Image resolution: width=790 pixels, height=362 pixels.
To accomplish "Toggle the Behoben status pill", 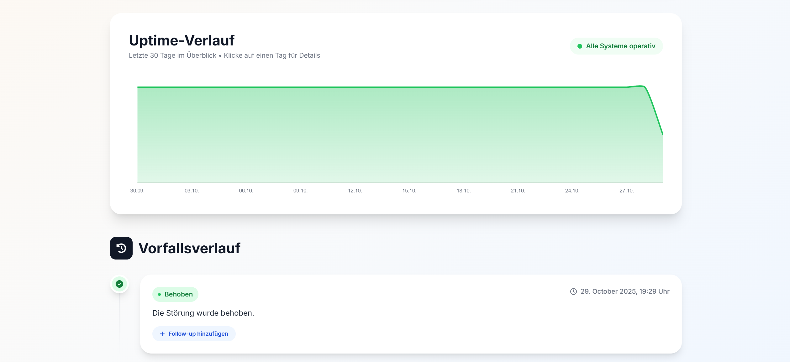I will [x=175, y=294].
